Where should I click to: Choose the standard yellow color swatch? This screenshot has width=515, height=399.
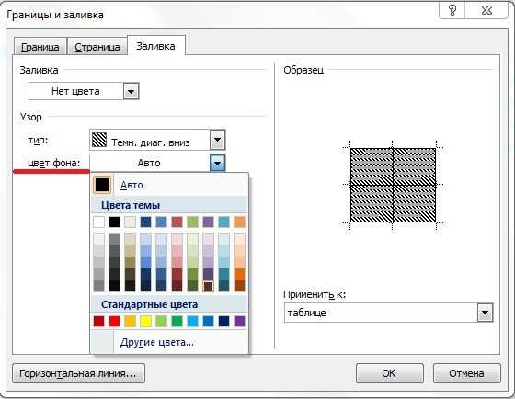(x=146, y=321)
